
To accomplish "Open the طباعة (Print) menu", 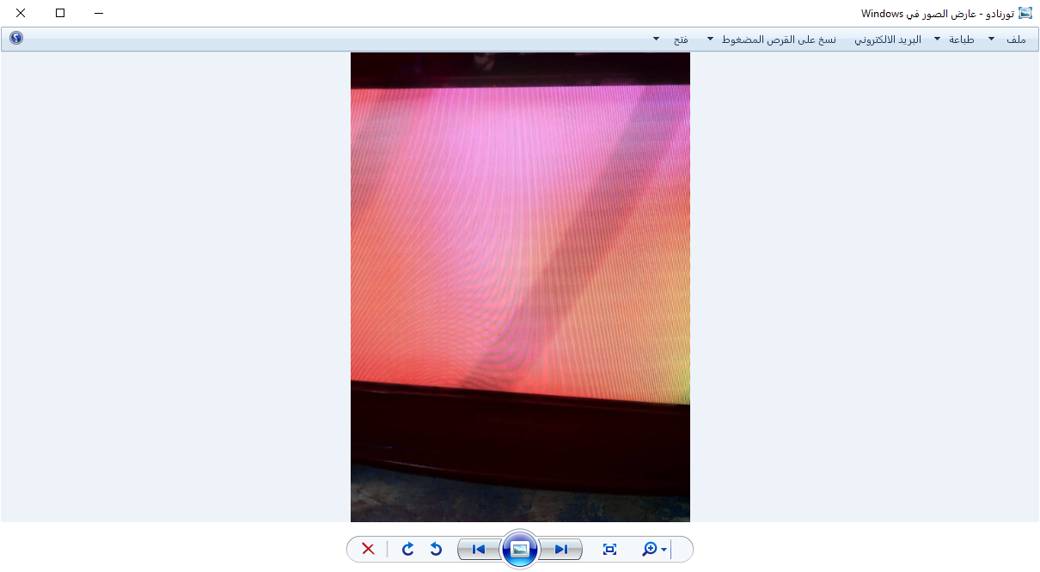I will 961,40.
